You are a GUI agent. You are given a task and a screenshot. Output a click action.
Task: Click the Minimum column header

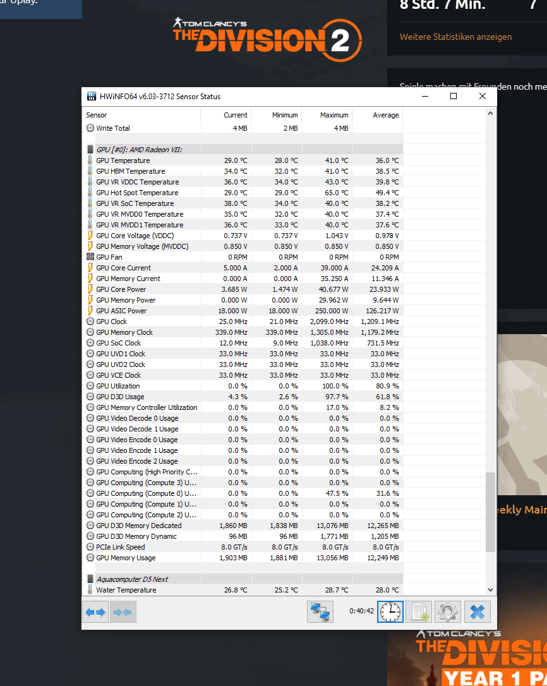[x=277, y=115]
